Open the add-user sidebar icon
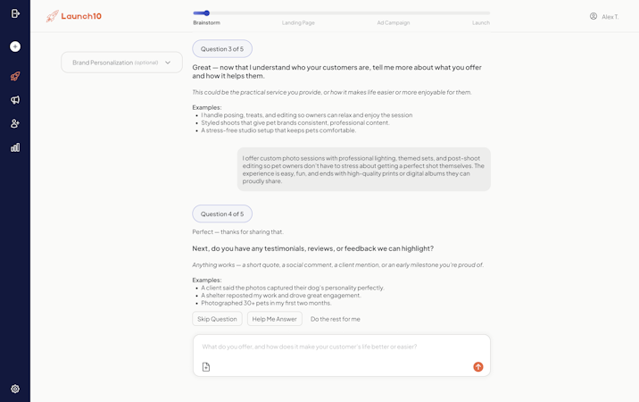 click(15, 124)
